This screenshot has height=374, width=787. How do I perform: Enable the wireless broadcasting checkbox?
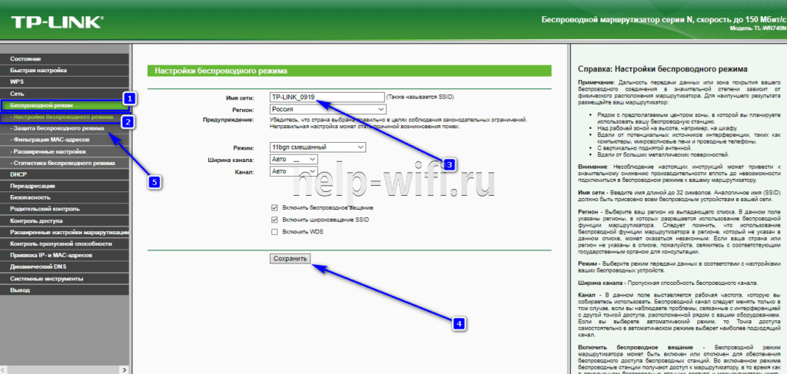[x=275, y=208]
